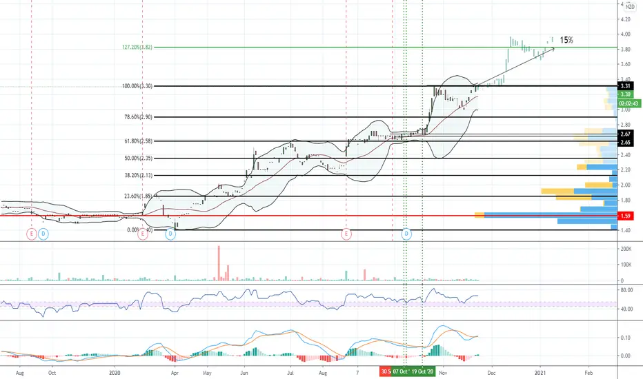Click the May label on the time axis
The width and height of the screenshot is (643, 379).
pos(207,373)
